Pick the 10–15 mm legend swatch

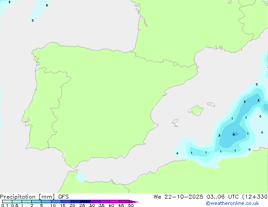click(x=56, y=202)
